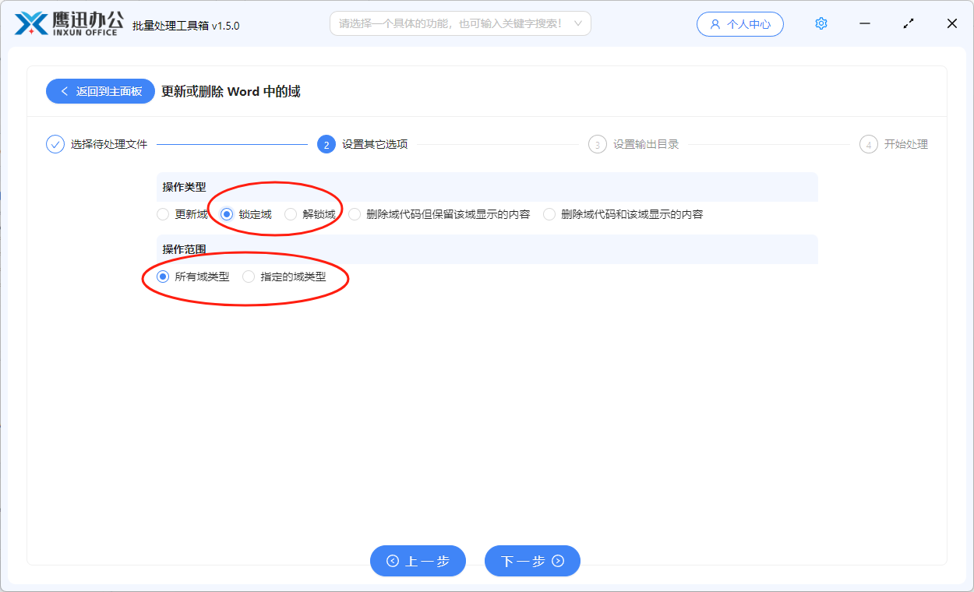Viewport: 974px width, 592px height.
Task: Focus the function search input field
Action: tap(461, 23)
